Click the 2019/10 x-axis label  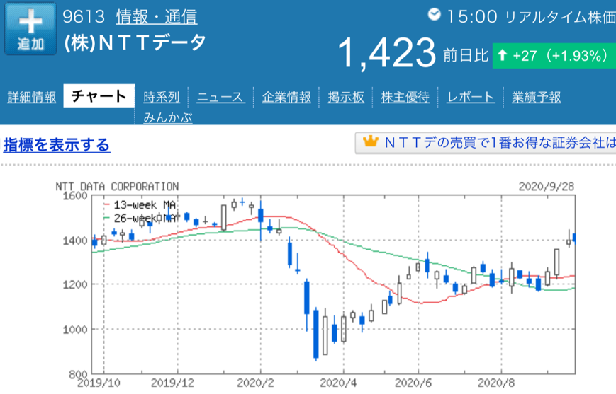99,383
